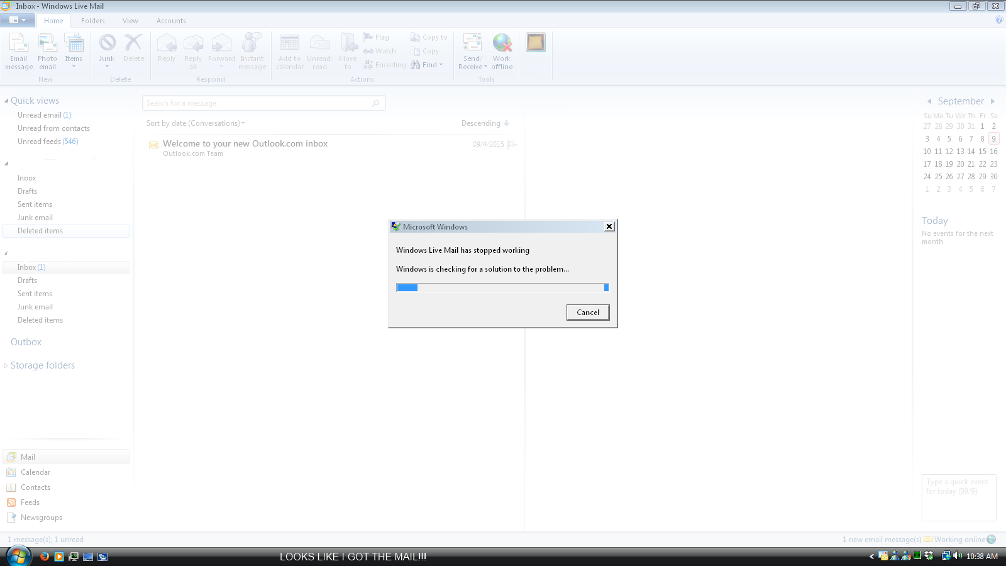Toggle Watch on the conversation

point(380,51)
